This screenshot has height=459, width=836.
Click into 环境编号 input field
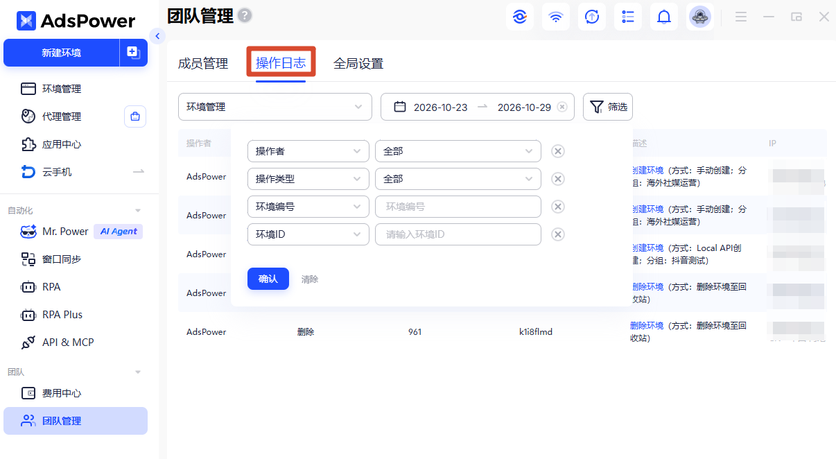point(458,207)
